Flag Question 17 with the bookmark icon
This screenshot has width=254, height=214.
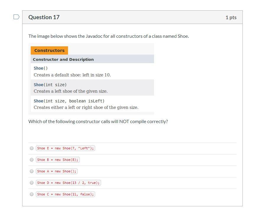point(17,17)
